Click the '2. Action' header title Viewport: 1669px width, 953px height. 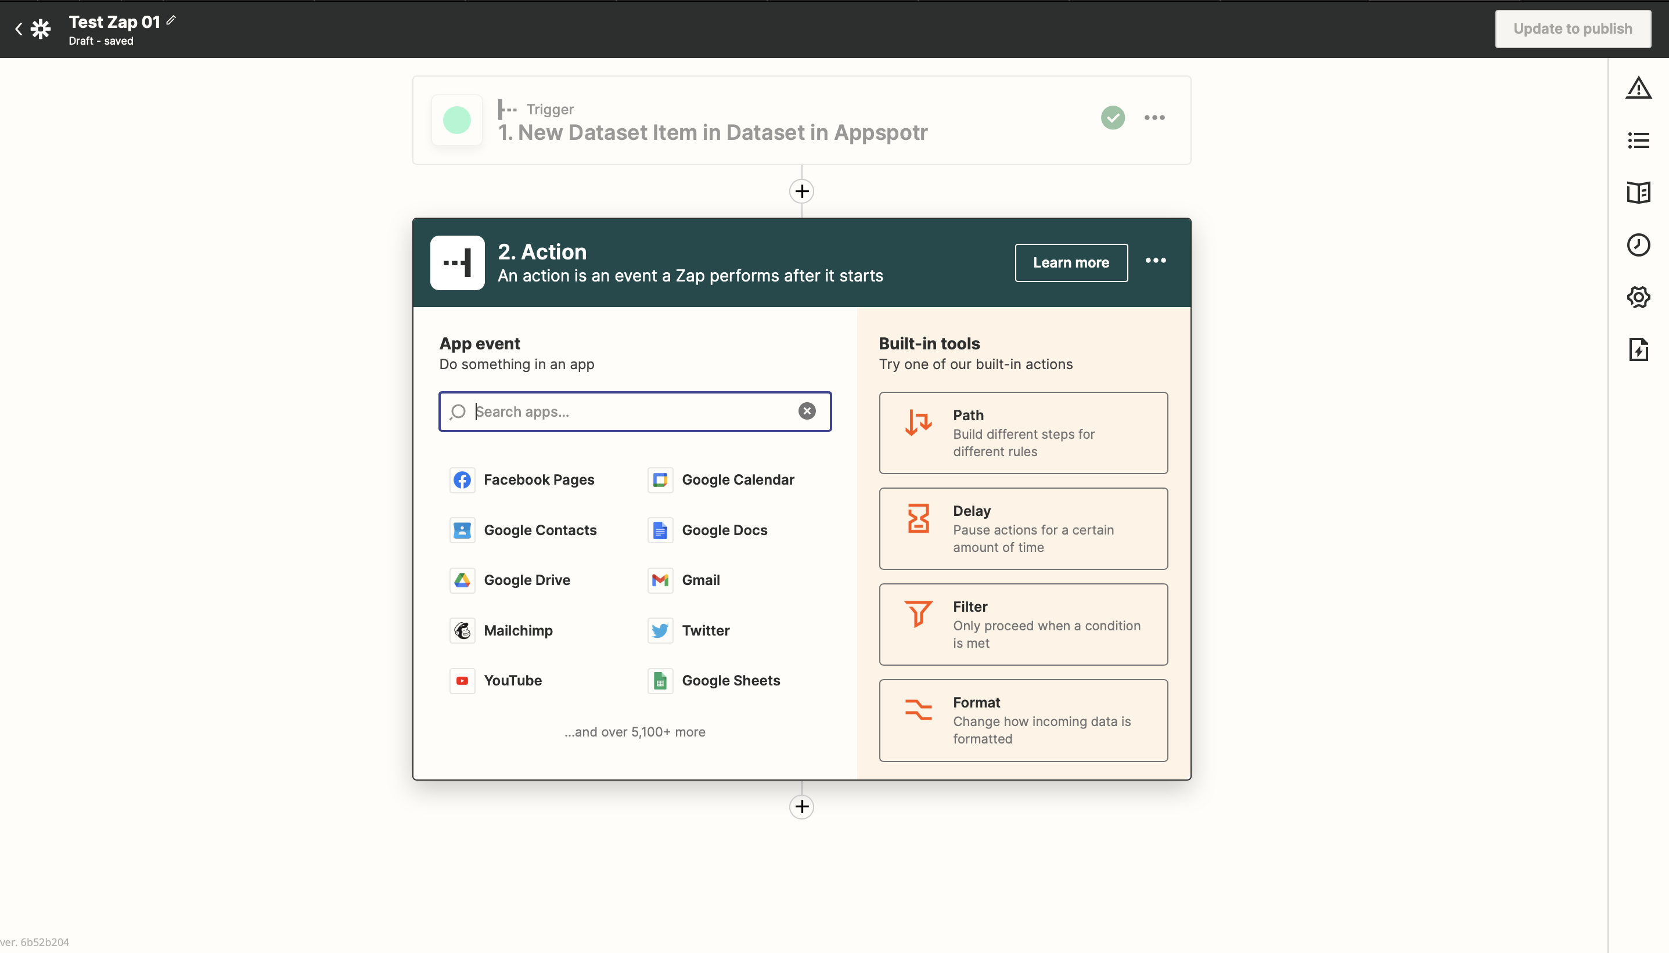click(541, 252)
